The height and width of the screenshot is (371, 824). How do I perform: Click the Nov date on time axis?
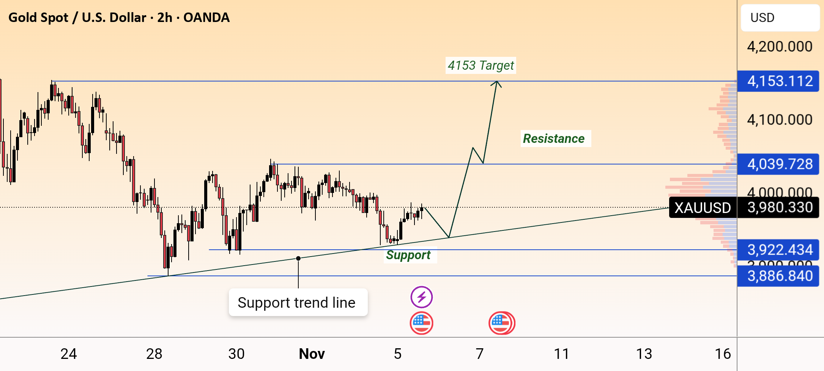(312, 354)
